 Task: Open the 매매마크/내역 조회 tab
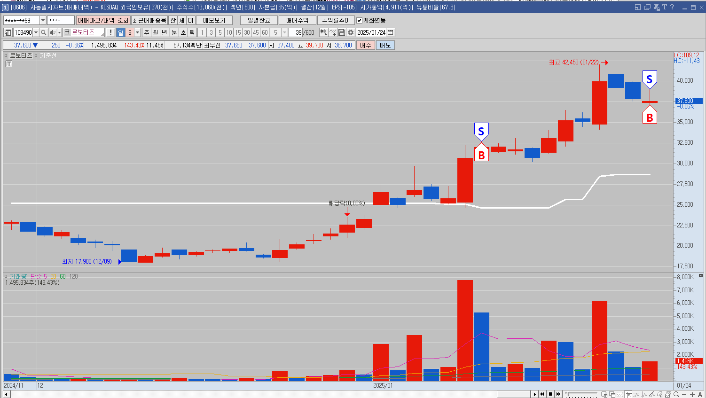tap(103, 20)
